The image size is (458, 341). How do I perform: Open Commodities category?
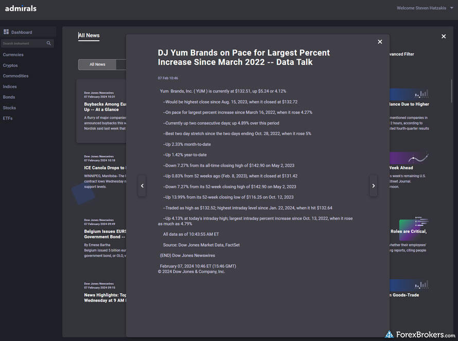(15, 76)
